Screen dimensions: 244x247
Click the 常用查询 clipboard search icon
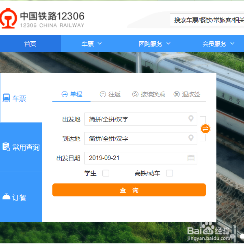[x=6, y=147]
